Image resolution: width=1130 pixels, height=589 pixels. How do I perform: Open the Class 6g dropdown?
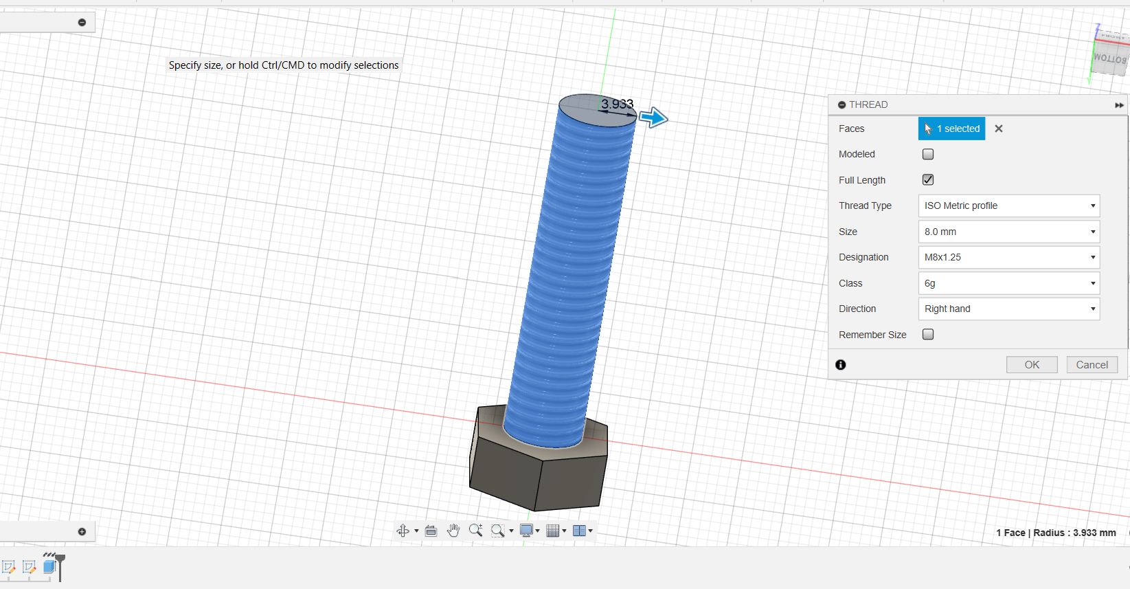[1008, 283]
